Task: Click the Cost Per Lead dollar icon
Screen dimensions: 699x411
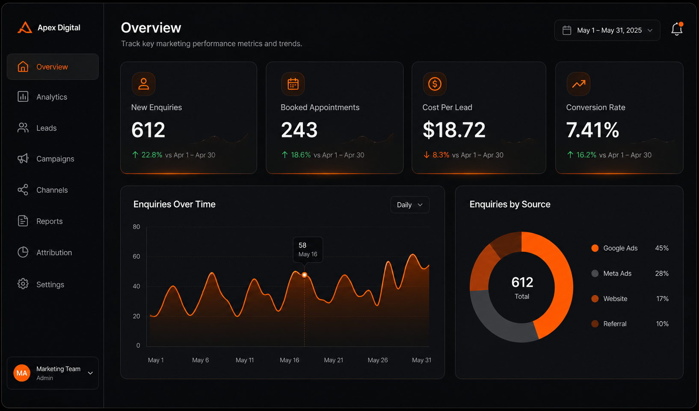Action: (x=435, y=84)
